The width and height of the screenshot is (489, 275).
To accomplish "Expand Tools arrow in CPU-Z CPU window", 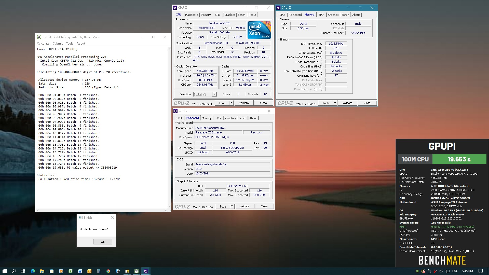I will (x=231, y=103).
